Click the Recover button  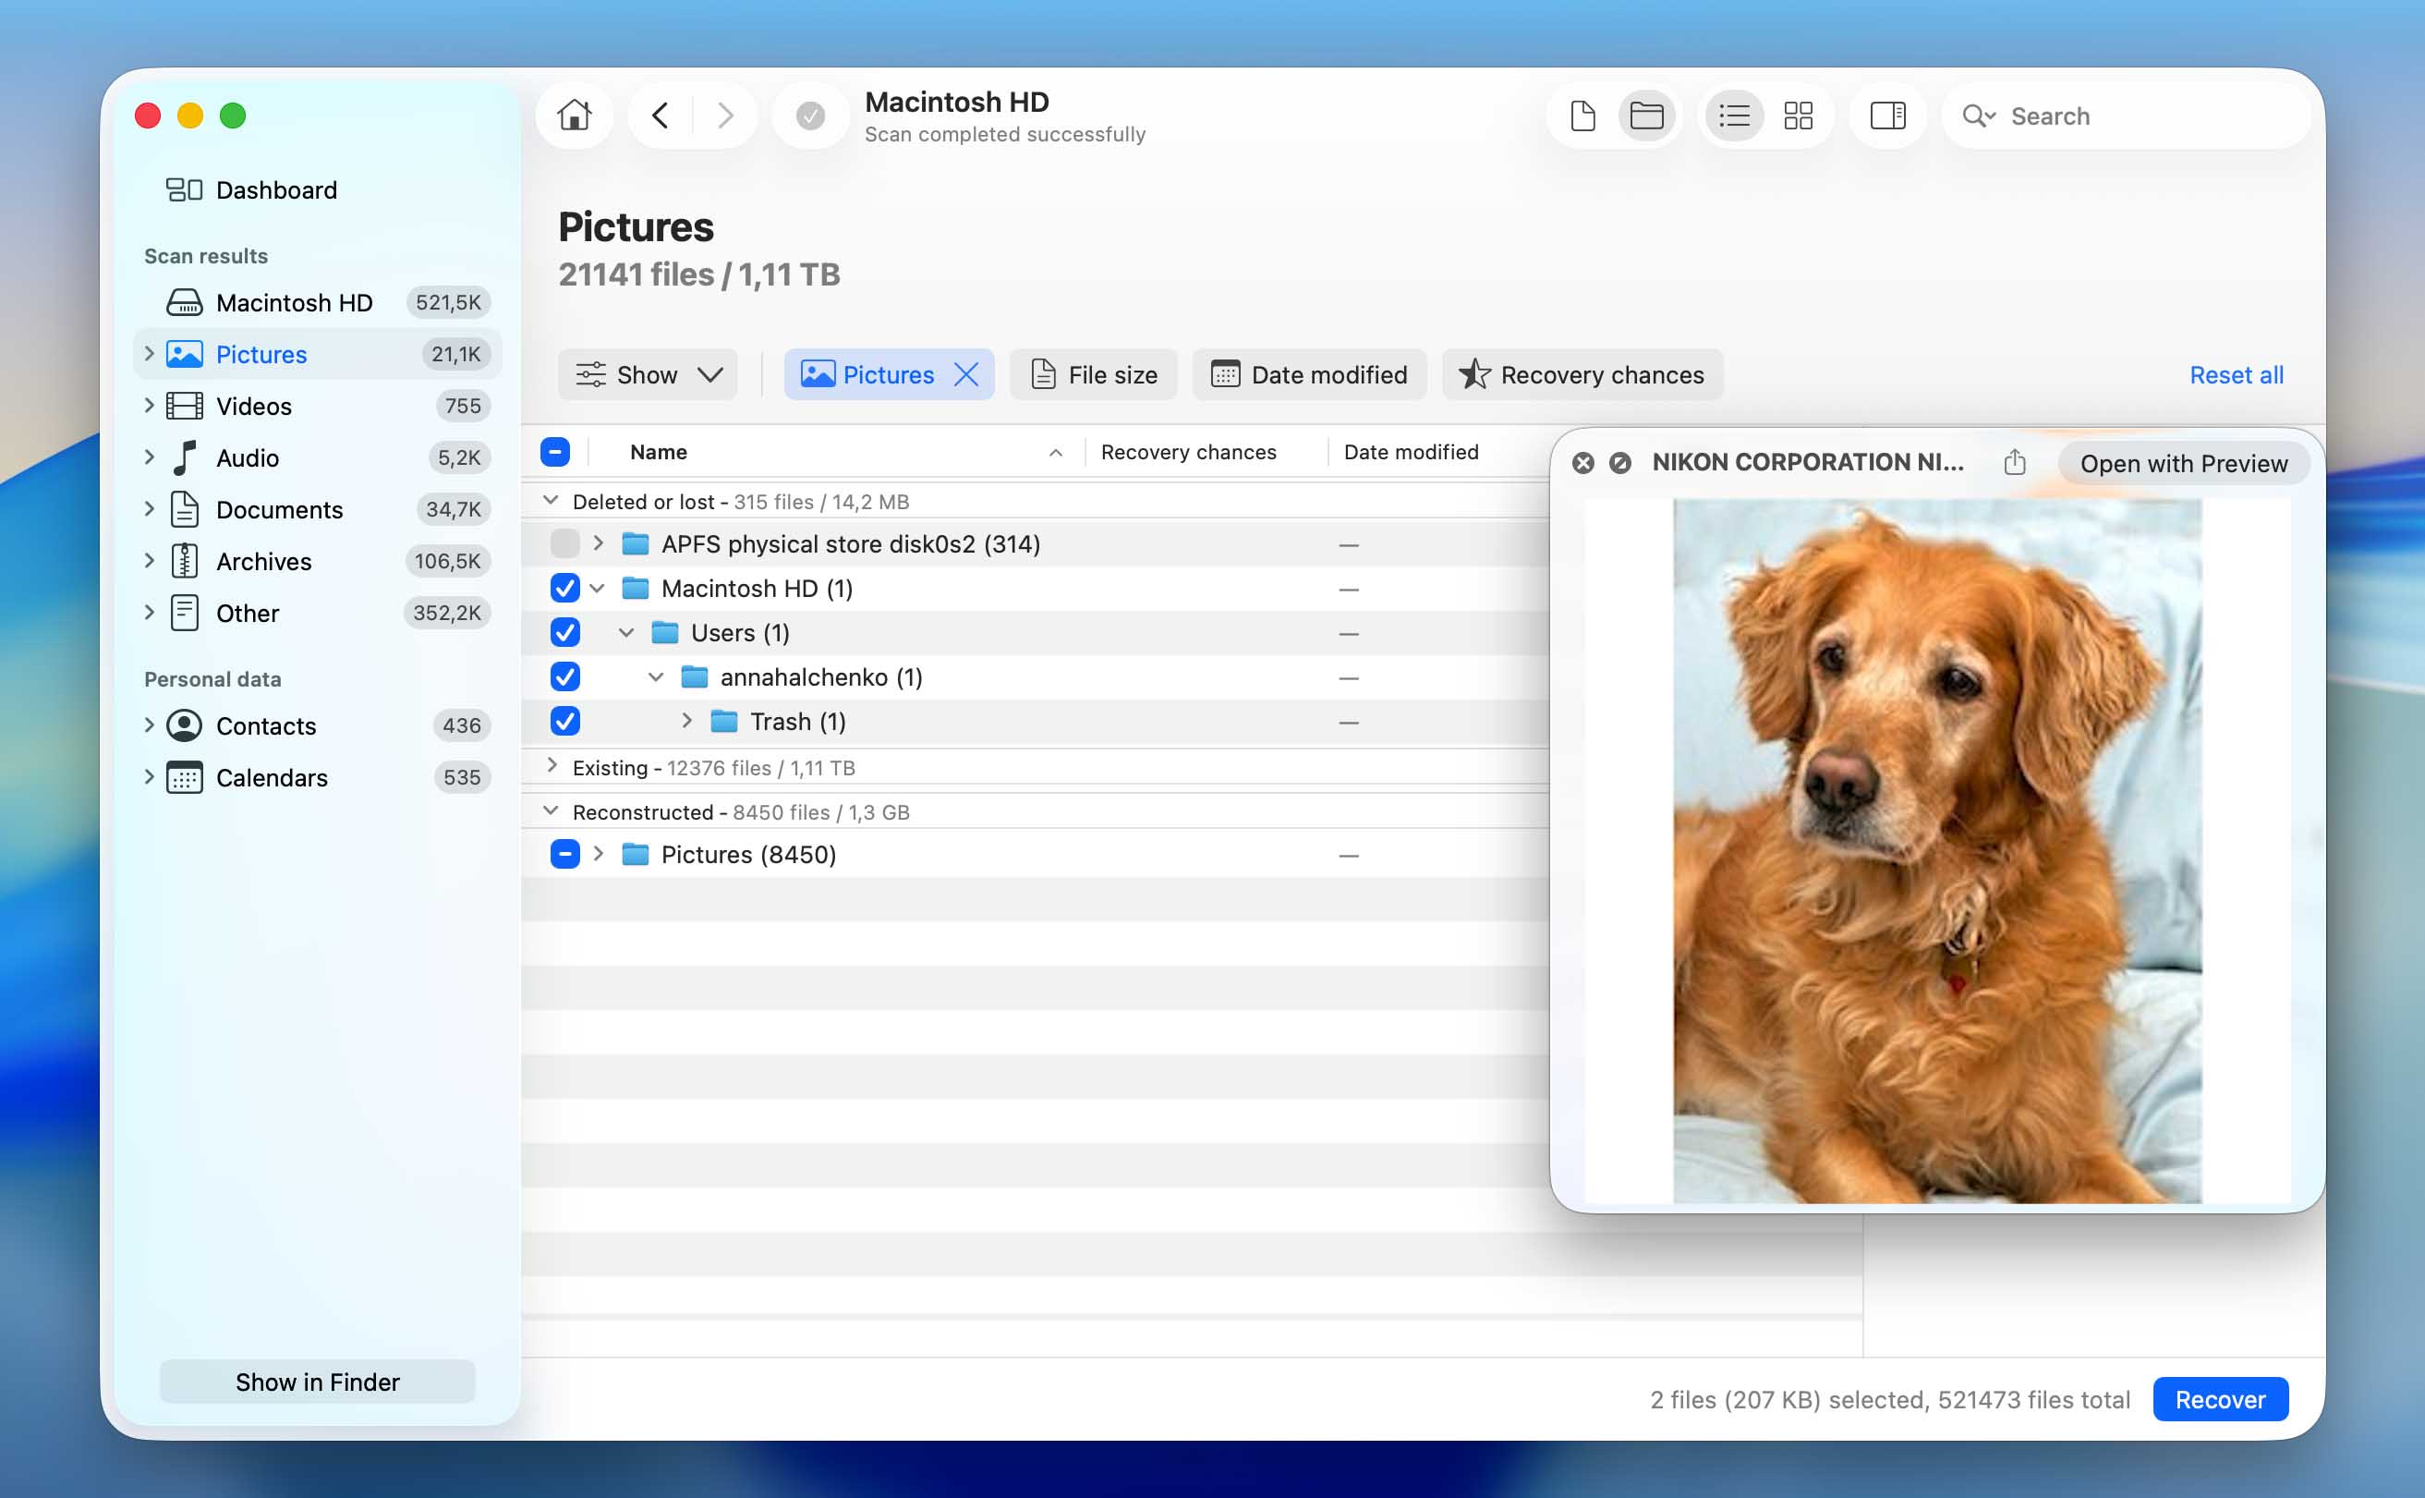coord(2220,1399)
